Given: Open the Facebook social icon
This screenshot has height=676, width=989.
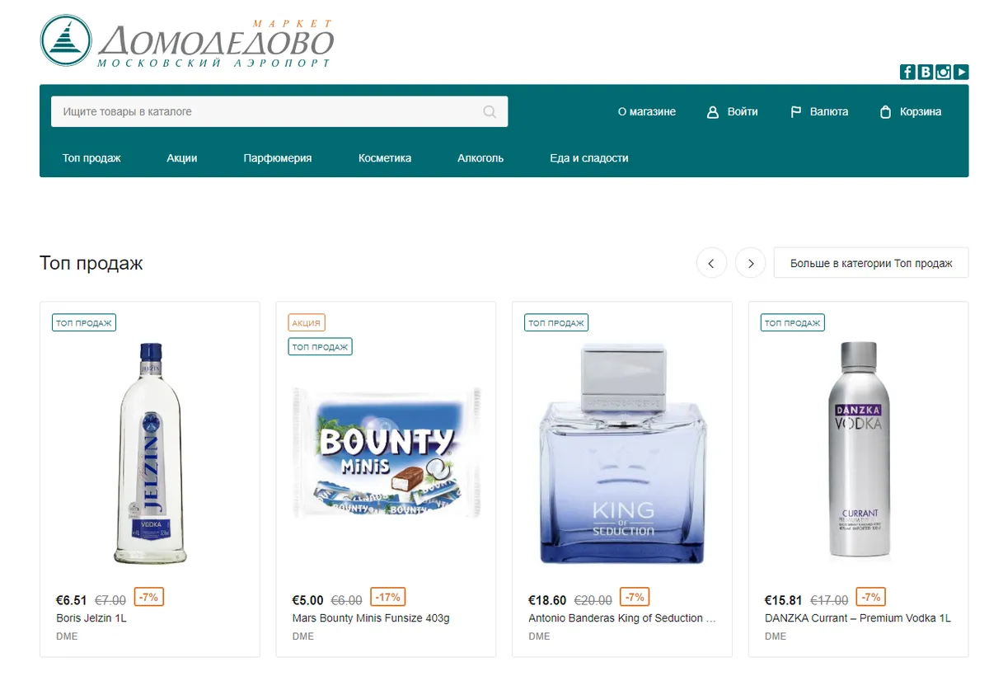Looking at the screenshot, I should [x=907, y=72].
